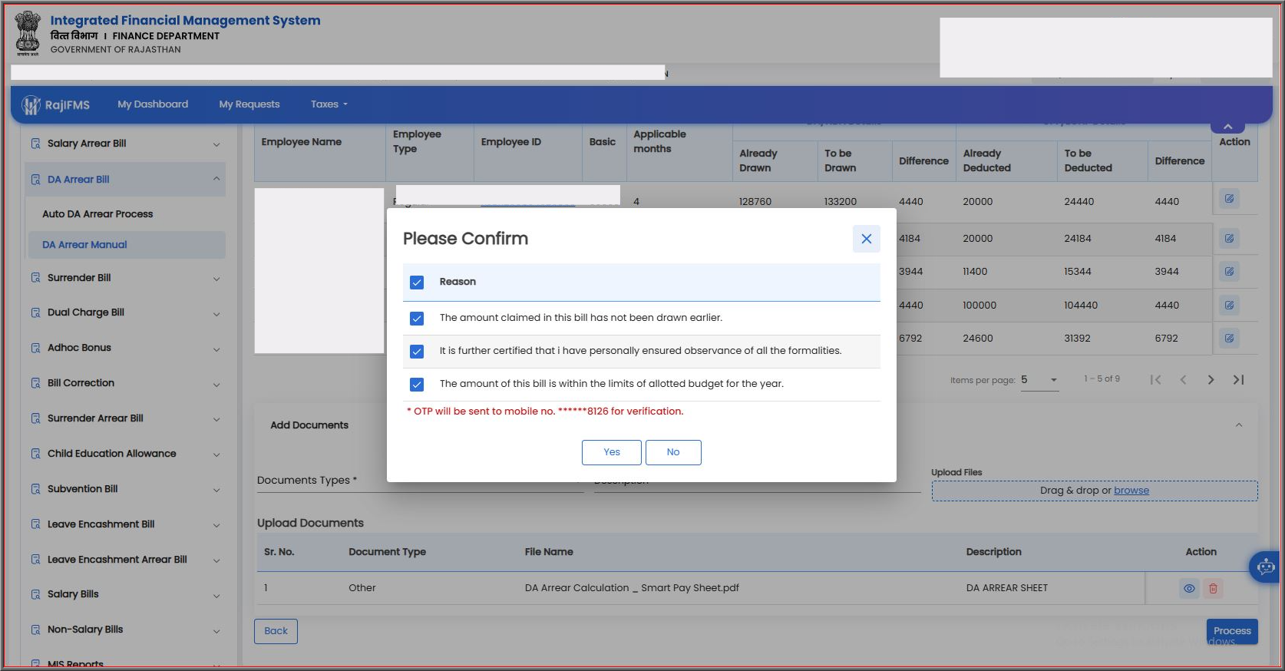The image size is (1285, 671).
Task: Jump to the last page of results
Action: tap(1238, 380)
